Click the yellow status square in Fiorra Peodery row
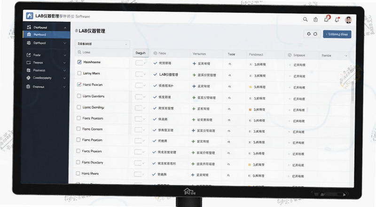The width and height of the screenshot is (376, 207). tap(250, 165)
